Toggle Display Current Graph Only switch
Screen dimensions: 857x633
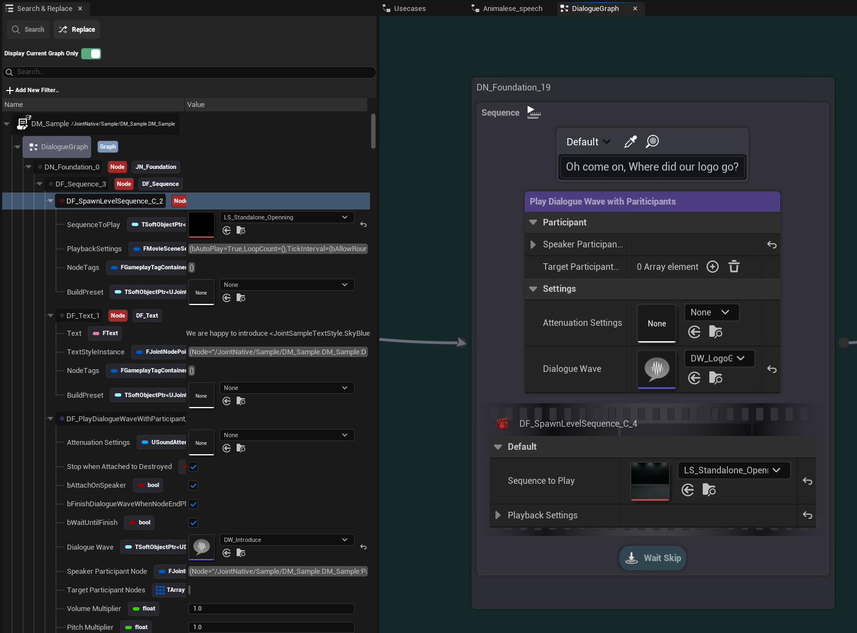[91, 54]
